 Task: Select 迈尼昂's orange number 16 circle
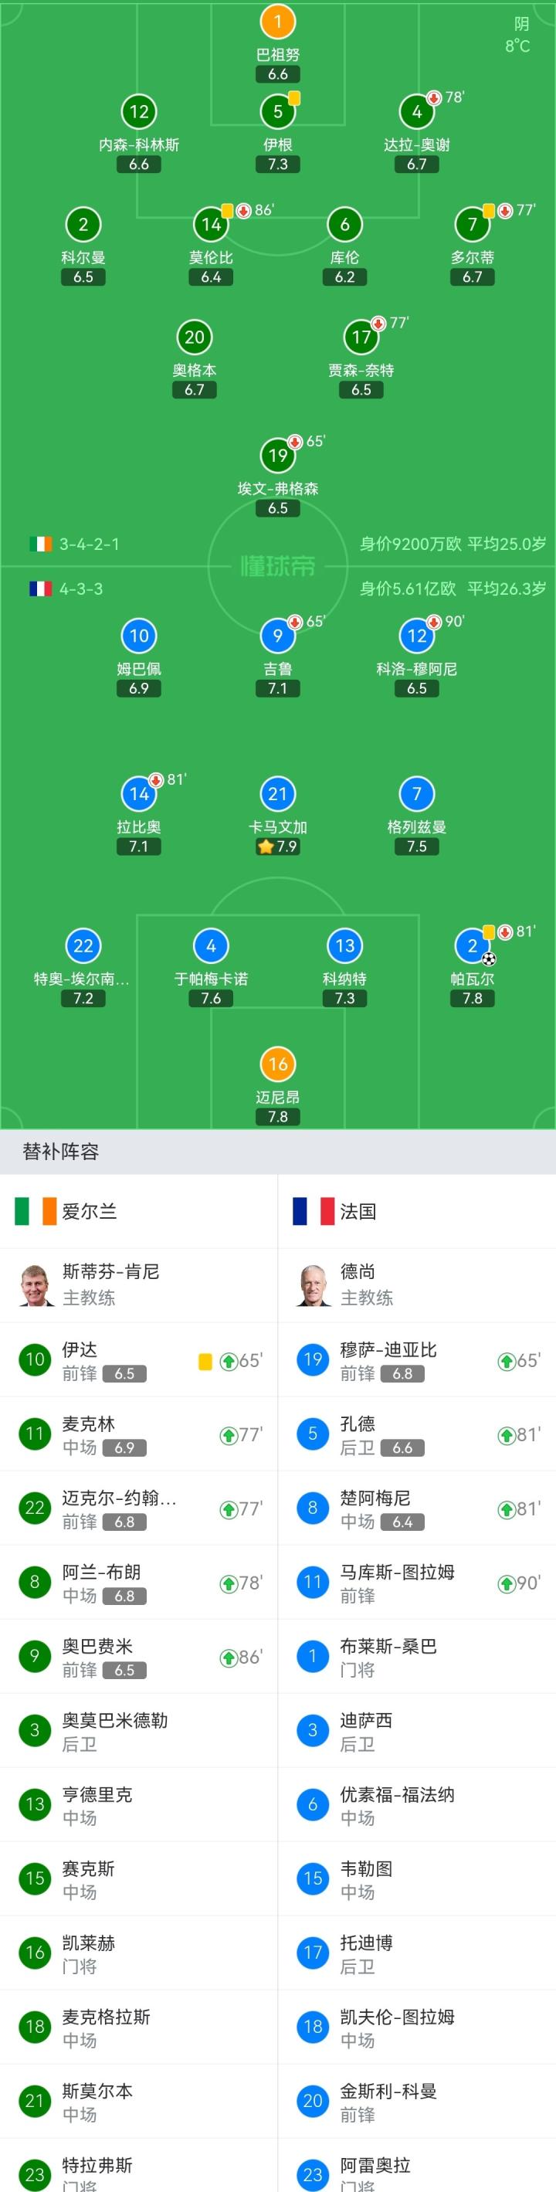(277, 1064)
